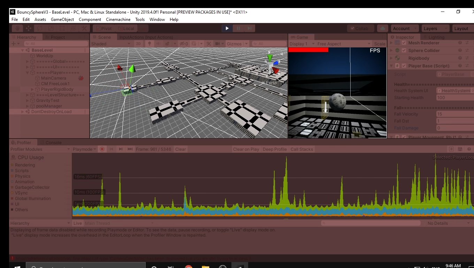Select the Hand tool in the toolbar
The width and height of the screenshot is (474, 268).
point(17,29)
